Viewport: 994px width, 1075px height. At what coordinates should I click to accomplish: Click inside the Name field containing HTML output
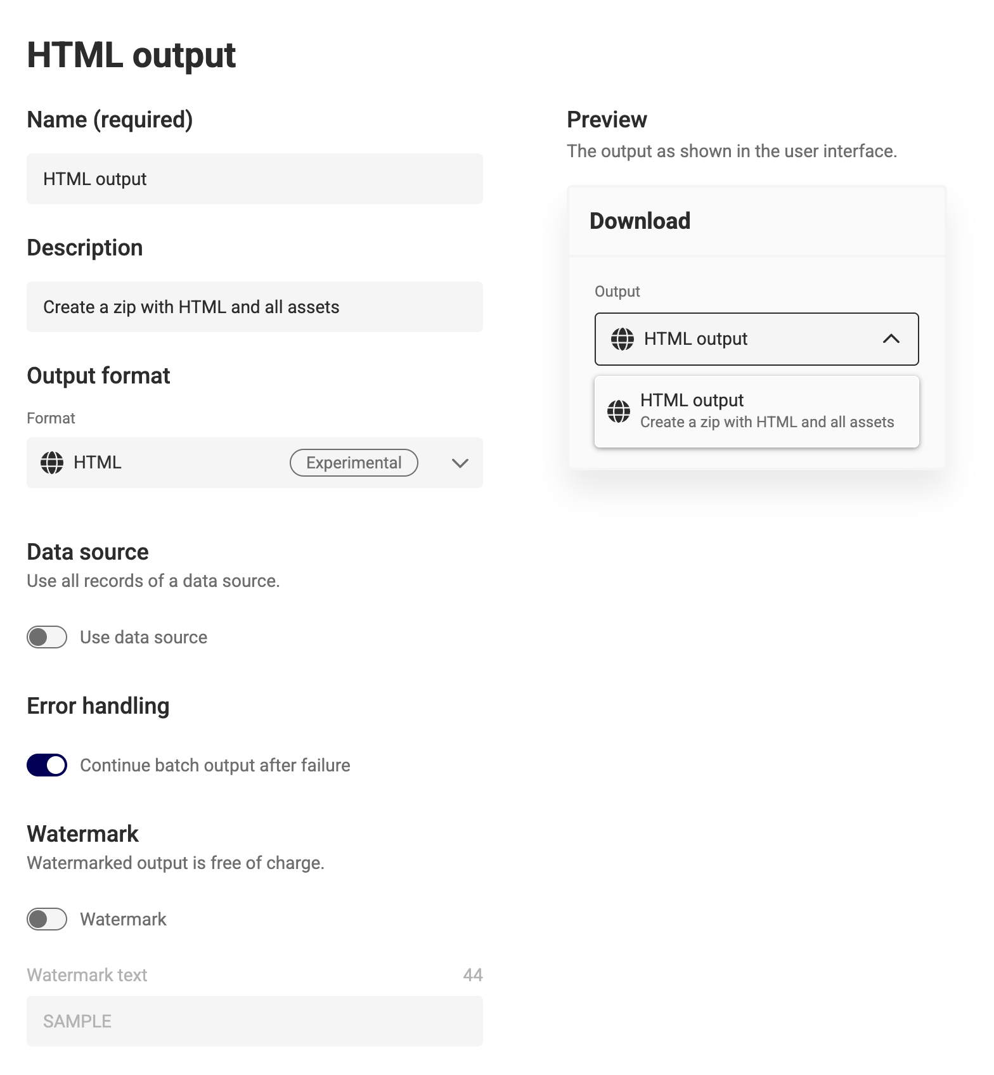254,178
